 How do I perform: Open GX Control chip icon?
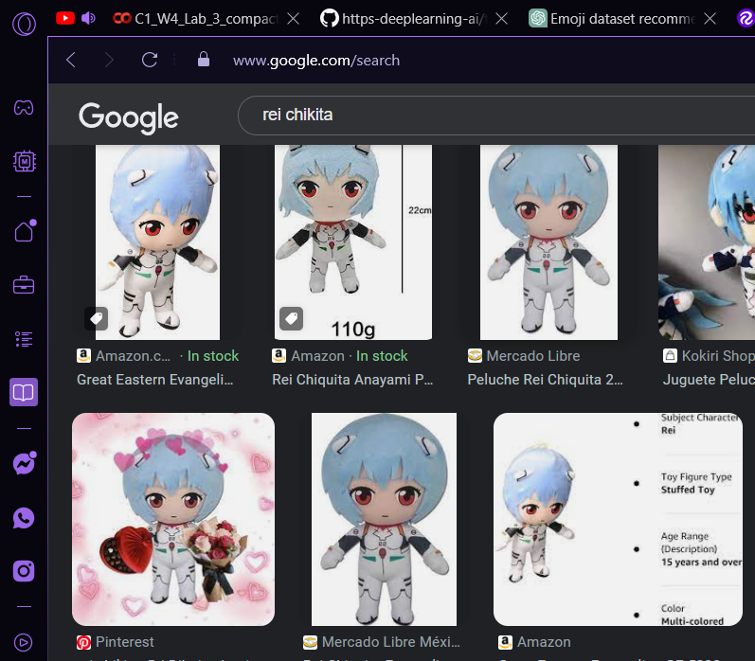tap(24, 161)
